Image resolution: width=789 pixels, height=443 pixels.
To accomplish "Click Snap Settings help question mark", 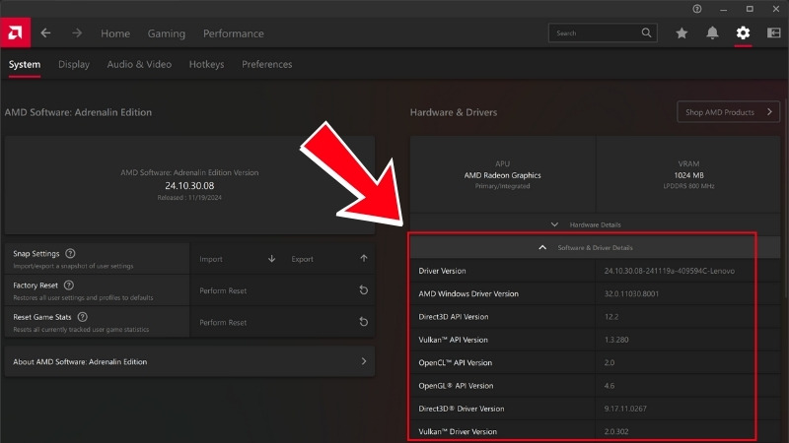I will click(70, 253).
